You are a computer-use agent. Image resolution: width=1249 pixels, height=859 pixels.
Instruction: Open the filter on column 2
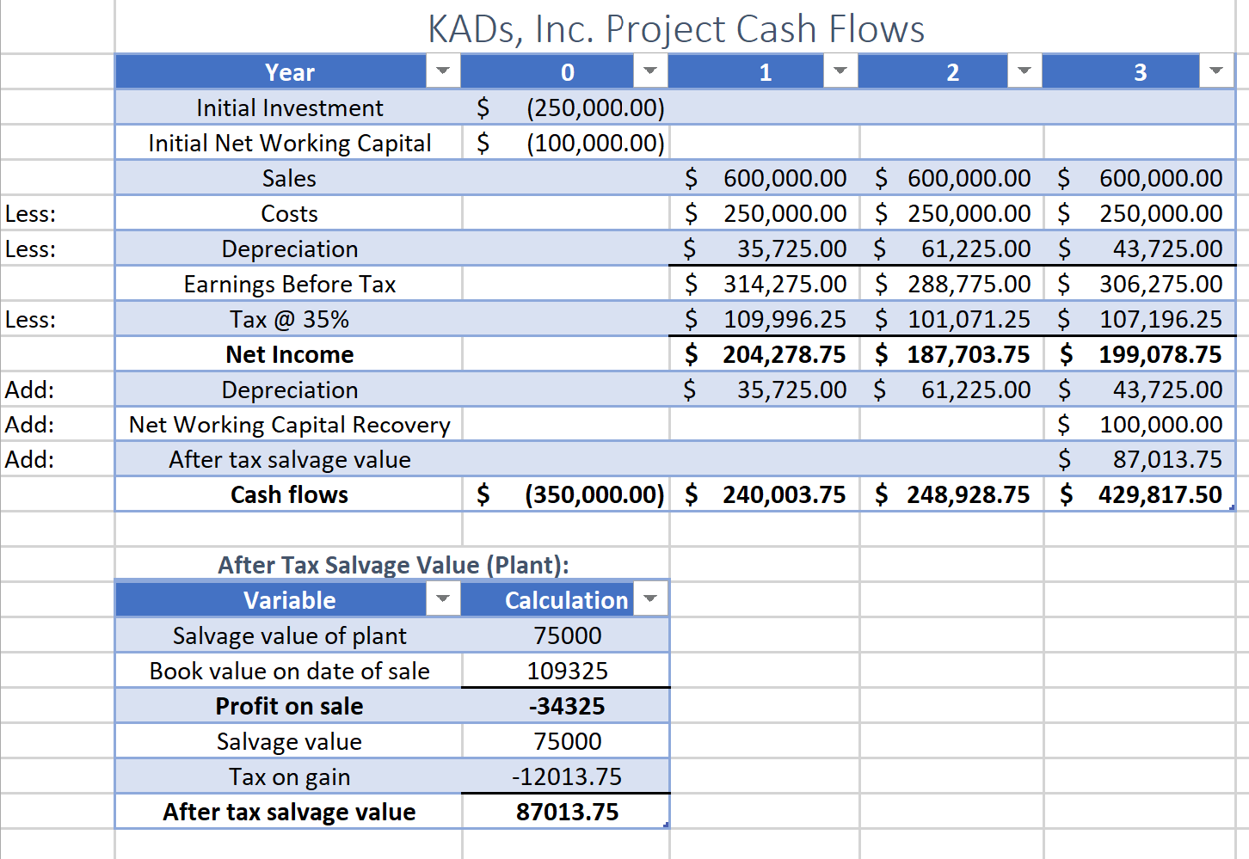[1024, 71]
